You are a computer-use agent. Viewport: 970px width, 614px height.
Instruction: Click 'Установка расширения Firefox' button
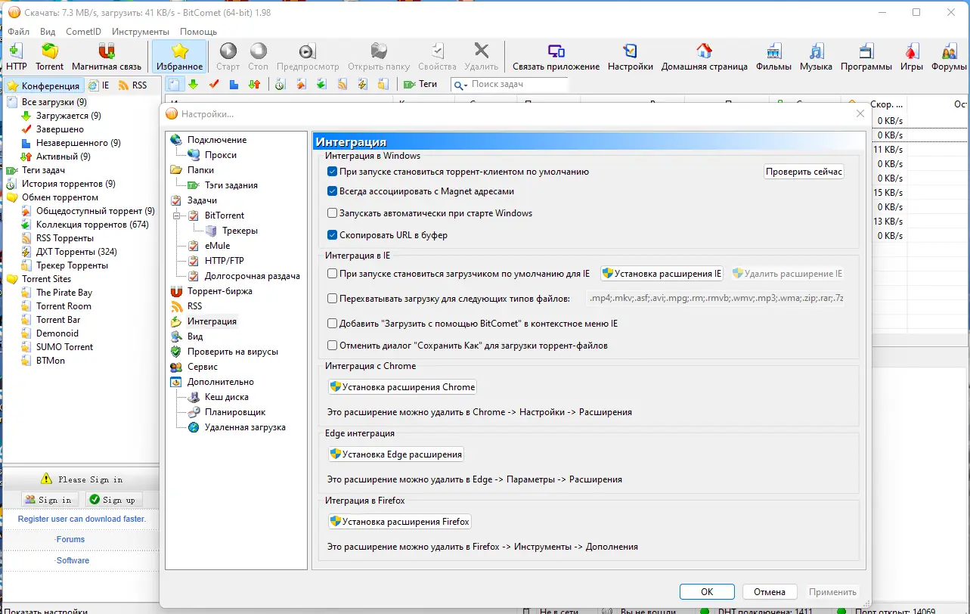point(400,522)
